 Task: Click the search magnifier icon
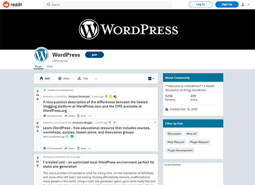pos(48,4)
